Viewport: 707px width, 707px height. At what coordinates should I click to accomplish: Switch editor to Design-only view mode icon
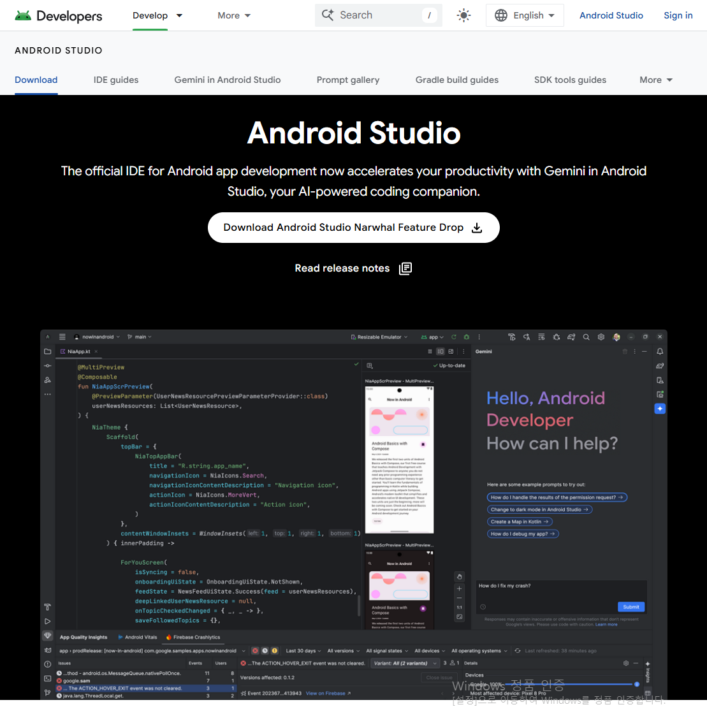pos(451,351)
